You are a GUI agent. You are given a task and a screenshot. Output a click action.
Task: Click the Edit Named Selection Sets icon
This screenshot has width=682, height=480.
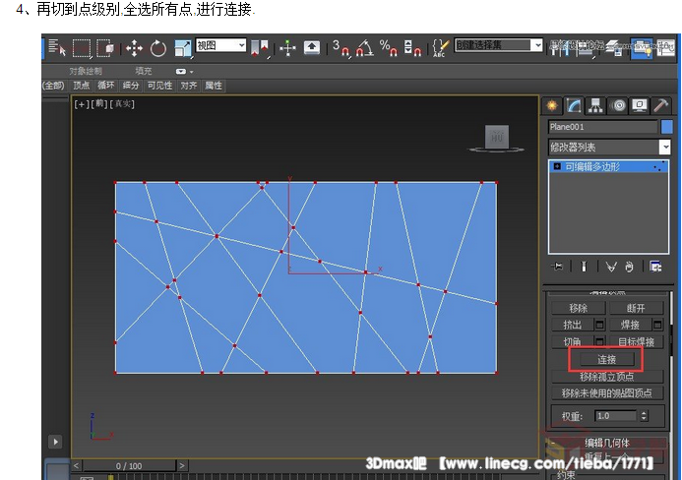coord(441,48)
